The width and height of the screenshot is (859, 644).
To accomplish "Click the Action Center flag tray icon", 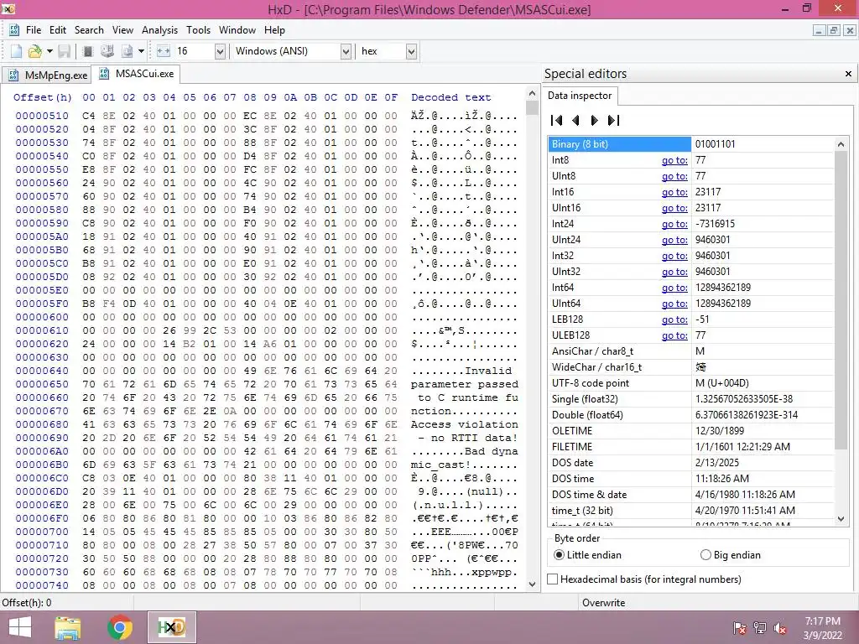I will click(x=740, y=628).
